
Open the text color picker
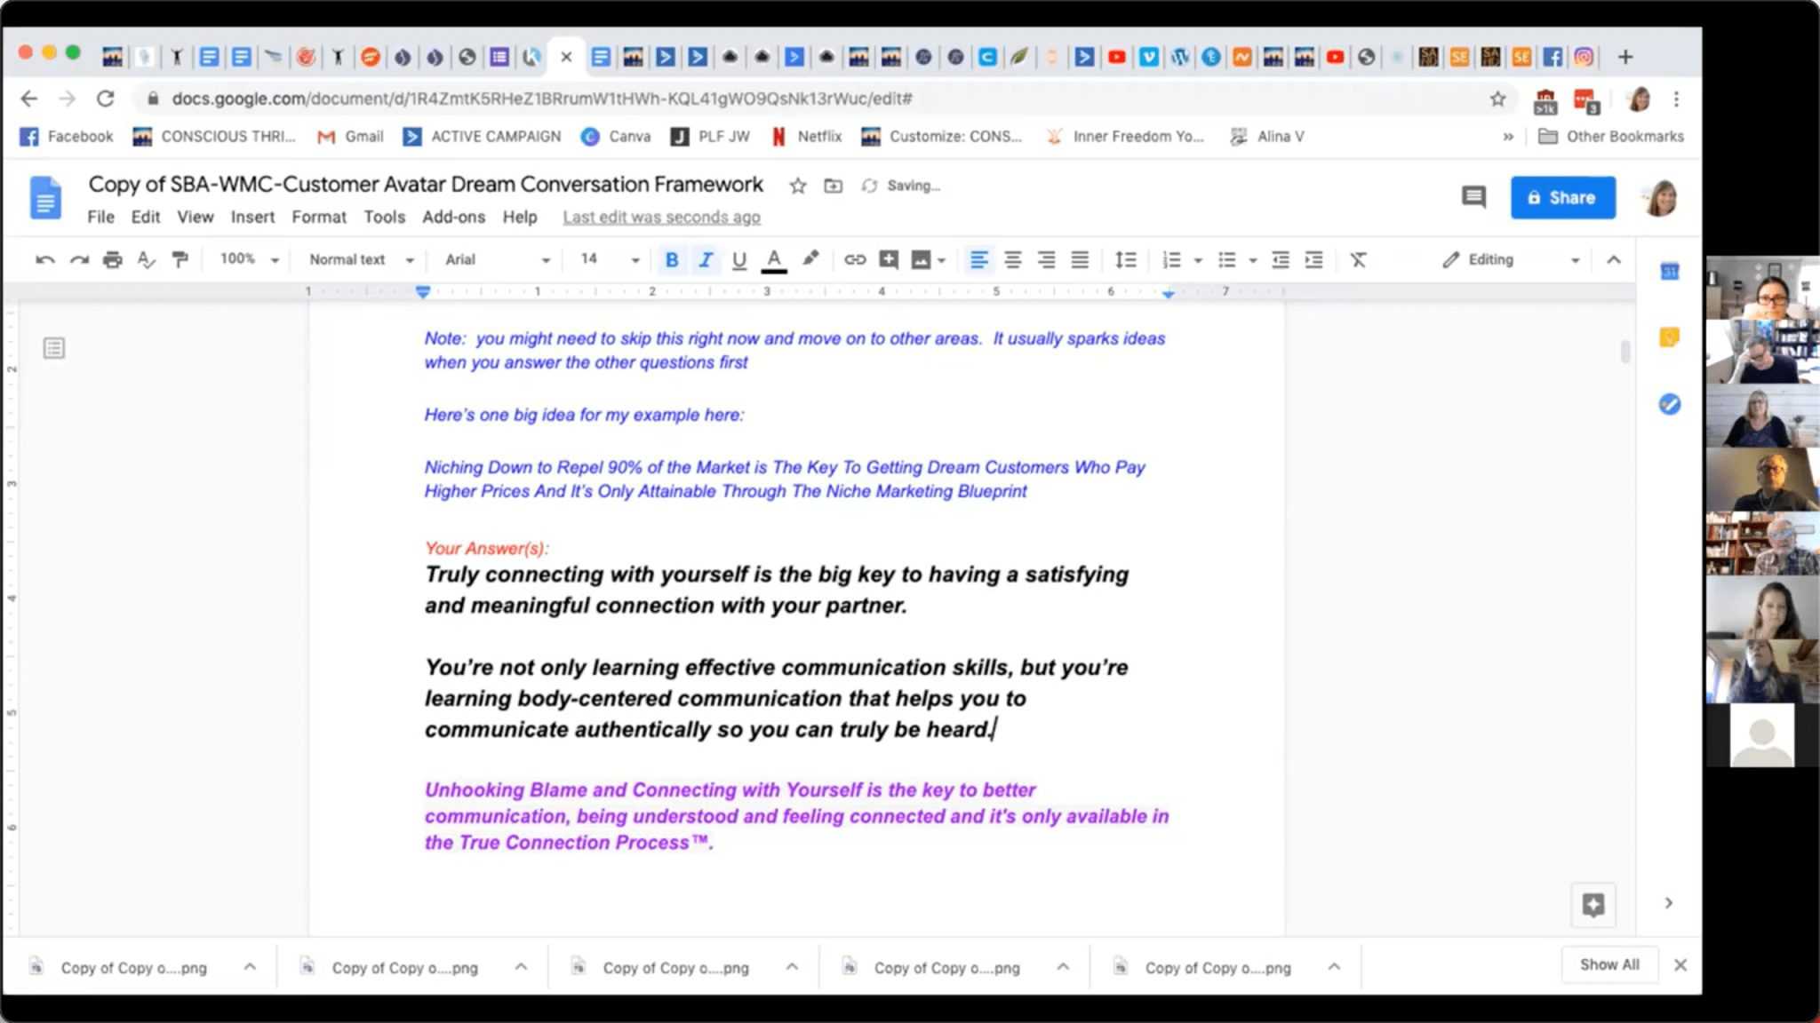coord(774,260)
